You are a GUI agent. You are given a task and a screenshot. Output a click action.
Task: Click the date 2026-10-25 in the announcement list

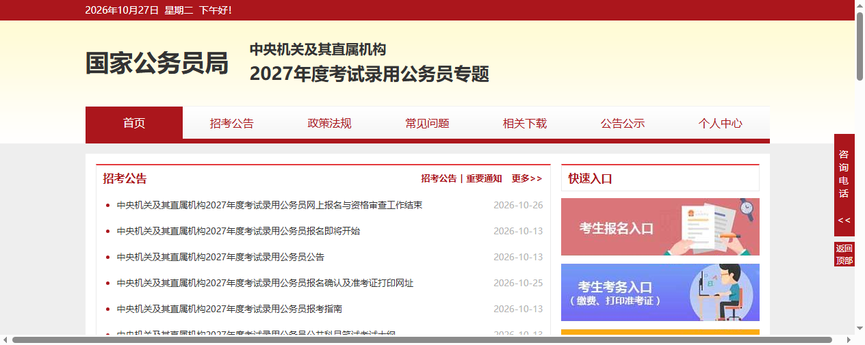(x=518, y=283)
